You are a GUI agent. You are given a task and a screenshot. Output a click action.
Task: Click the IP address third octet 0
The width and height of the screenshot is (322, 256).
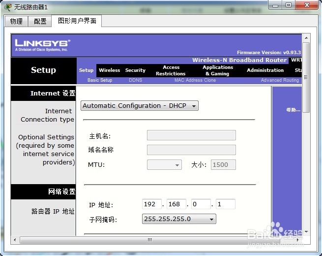201,204
